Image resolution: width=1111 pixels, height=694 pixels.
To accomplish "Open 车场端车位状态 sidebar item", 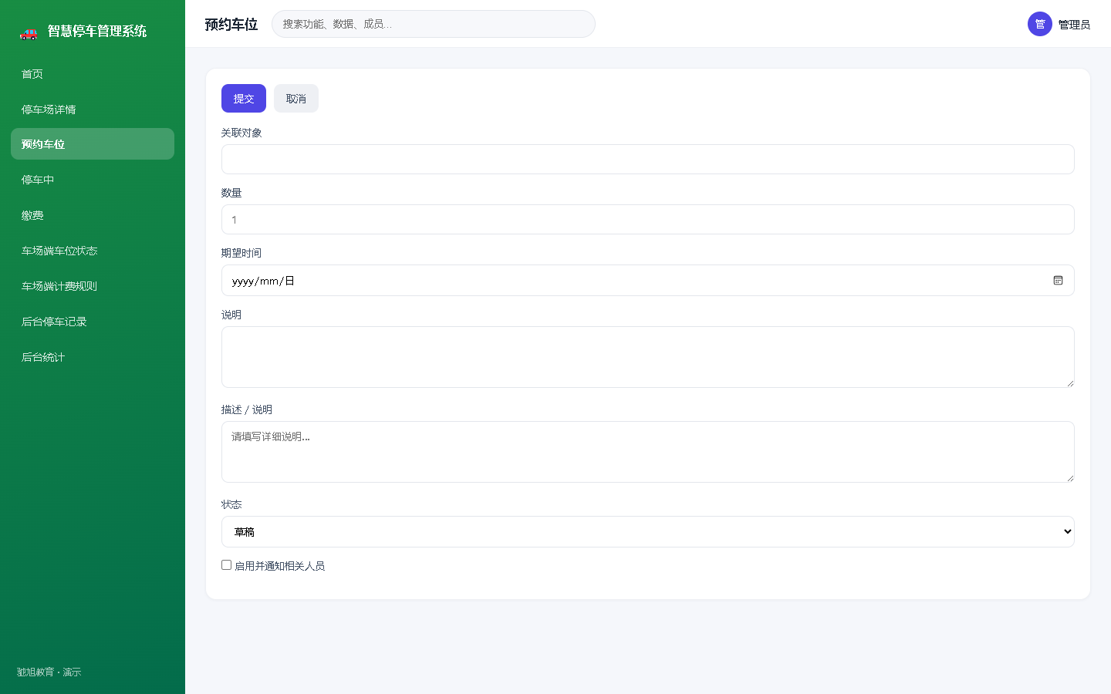I will 93,251.
